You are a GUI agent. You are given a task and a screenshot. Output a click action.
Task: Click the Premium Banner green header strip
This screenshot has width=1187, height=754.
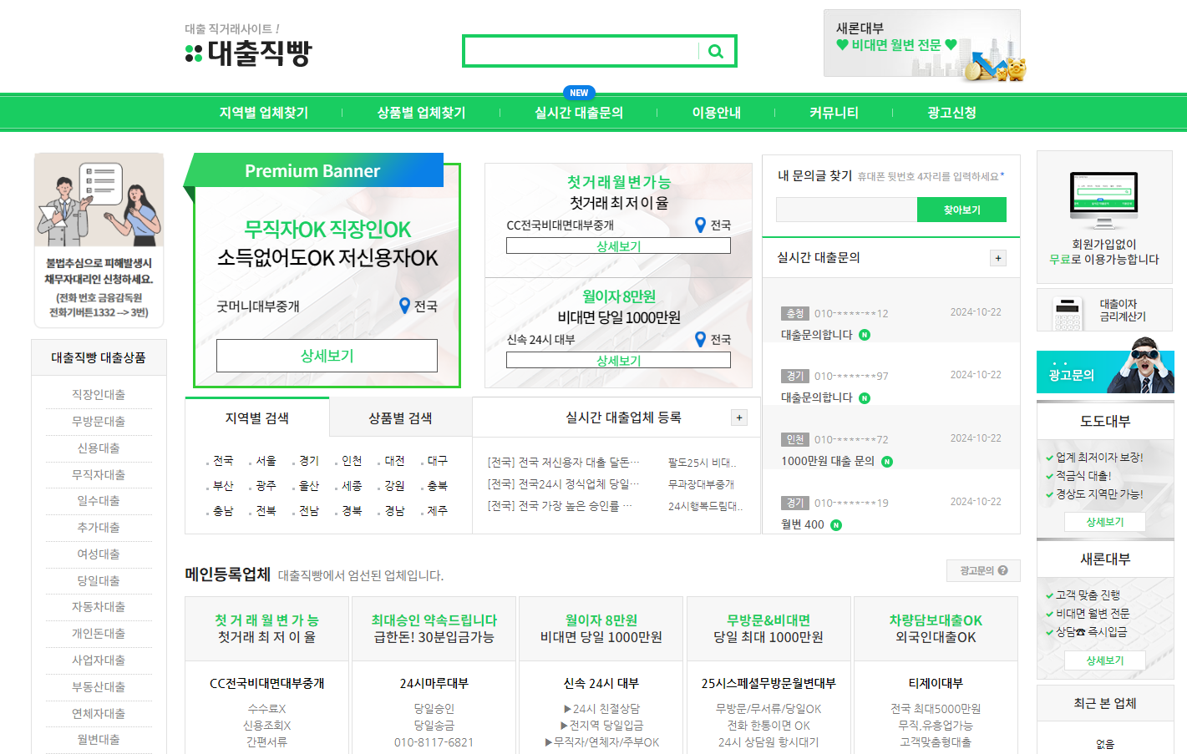pyautogui.click(x=313, y=170)
